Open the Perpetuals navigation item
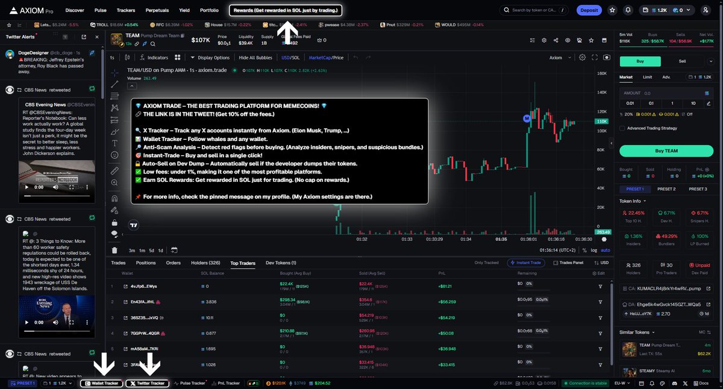Viewport: 723px width, 389px height. pos(157,10)
